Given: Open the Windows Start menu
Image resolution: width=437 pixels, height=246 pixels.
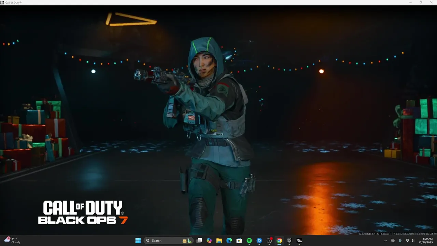Looking at the screenshot, I should coord(138,241).
